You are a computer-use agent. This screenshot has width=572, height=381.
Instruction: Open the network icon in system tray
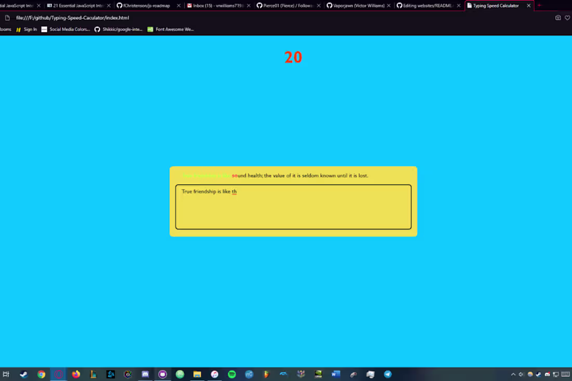pyautogui.click(x=555, y=374)
